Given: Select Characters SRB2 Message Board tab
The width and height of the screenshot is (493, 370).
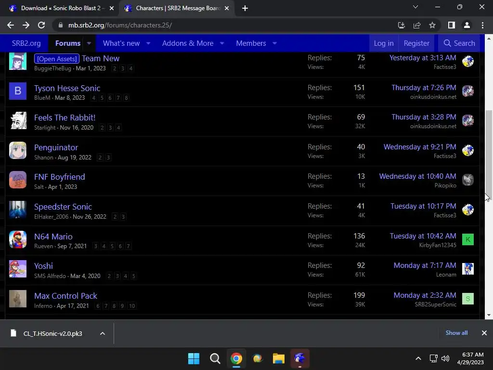Looking at the screenshot, I should (x=176, y=8).
